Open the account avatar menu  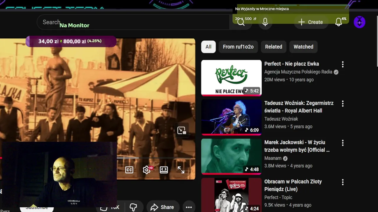pos(359,22)
